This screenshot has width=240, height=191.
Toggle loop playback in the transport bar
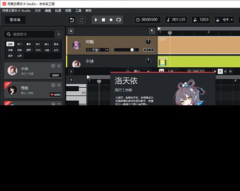coord(118,20)
